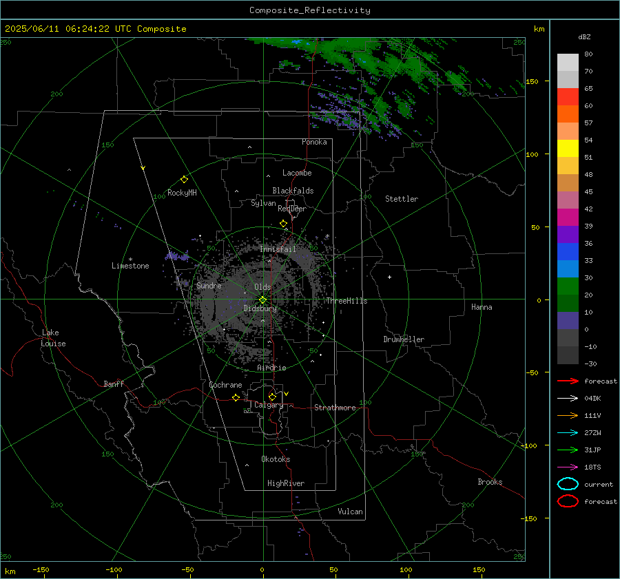Screen dimensions: 620x579
Task: Click the Banff label
Action: (x=114, y=383)
